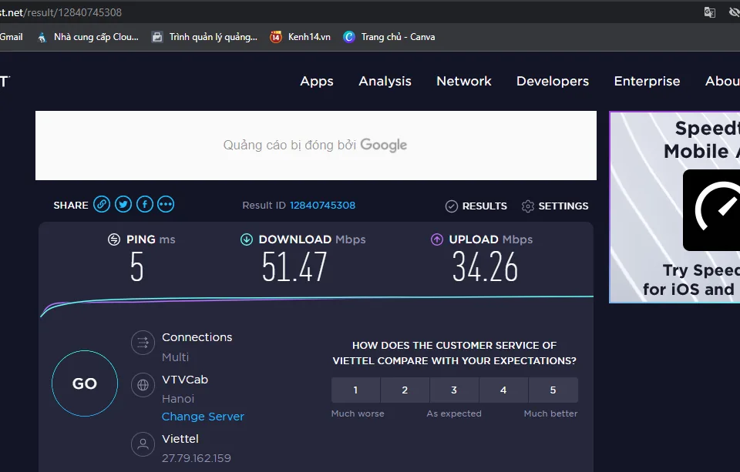The height and width of the screenshot is (472, 740).
Task: Rate Viettel customer service as 4
Action: pyautogui.click(x=503, y=390)
